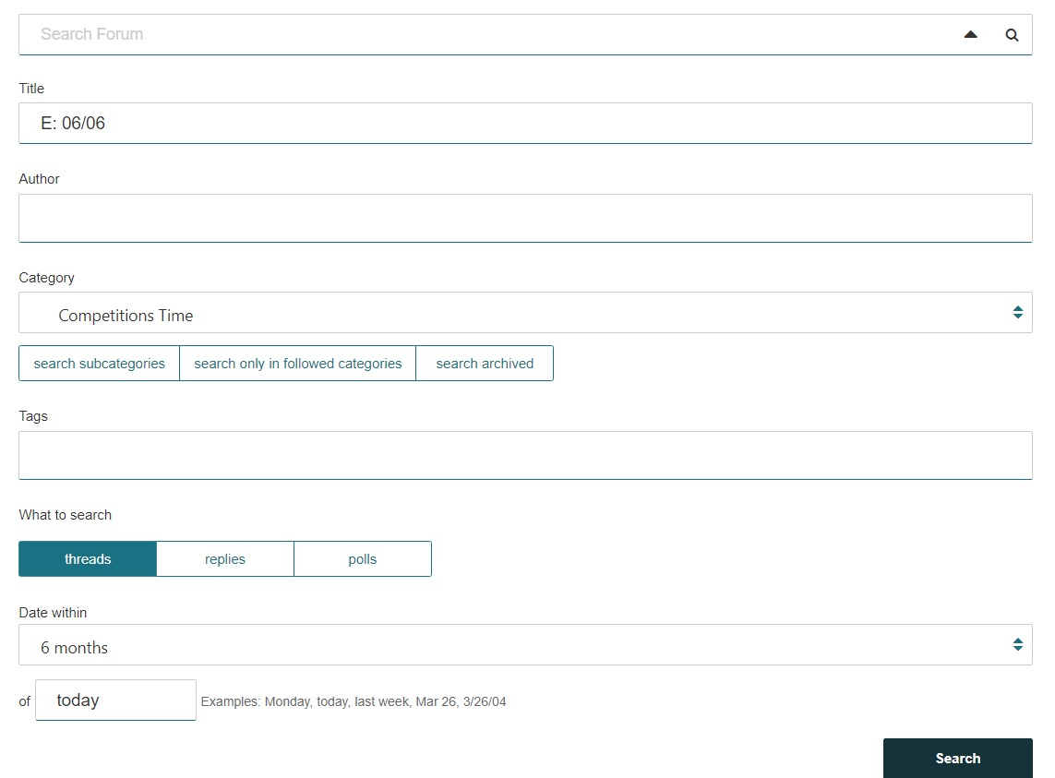Click the dark Search button

(957, 759)
